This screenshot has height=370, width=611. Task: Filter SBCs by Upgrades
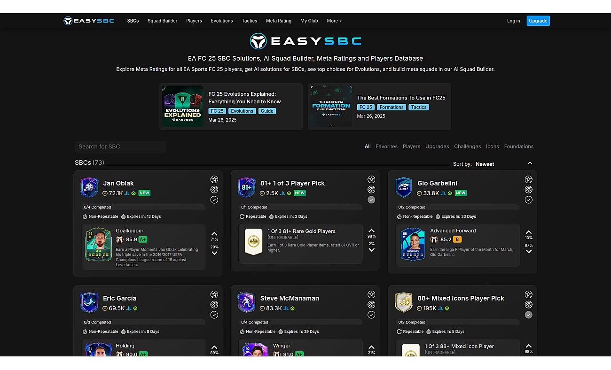coord(437,146)
